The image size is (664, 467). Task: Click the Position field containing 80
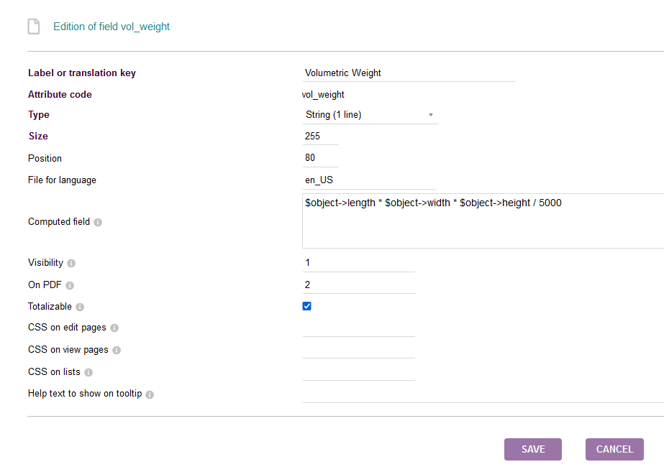tap(321, 158)
